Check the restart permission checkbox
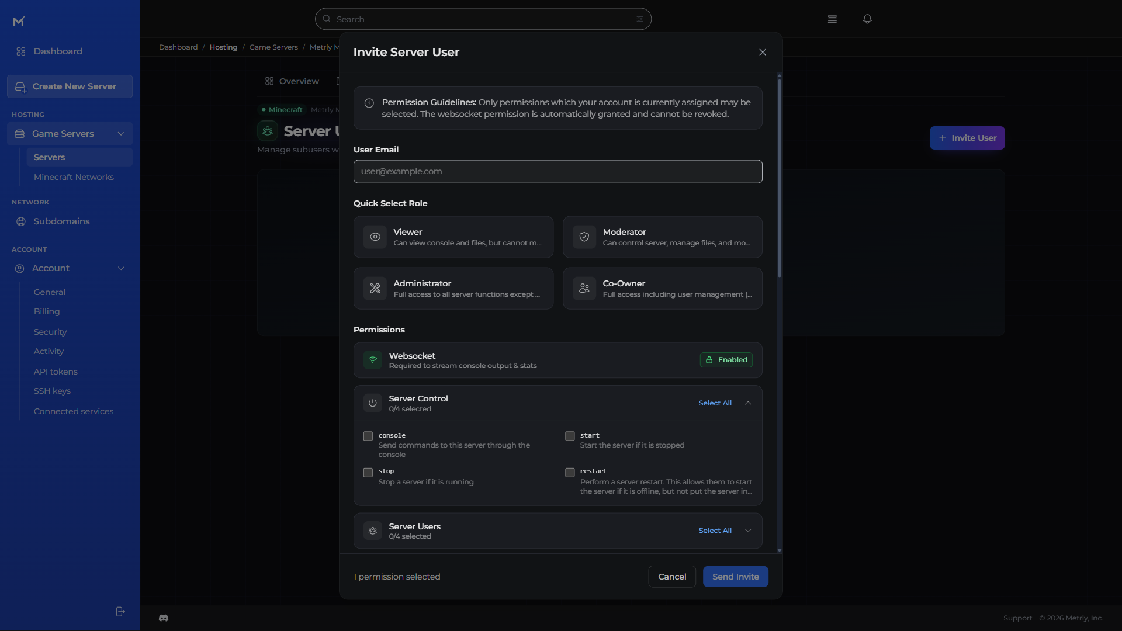Image resolution: width=1122 pixels, height=631 pixels. click(570, 473)
